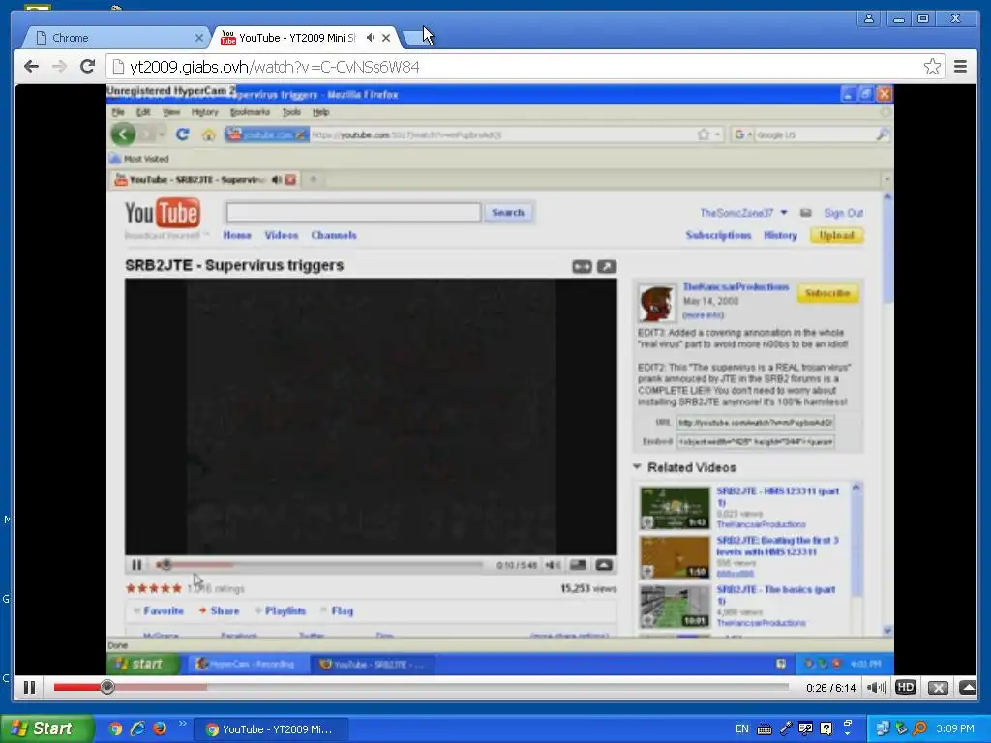Click the microphone language bar icon
The height and width of the screenshot is (743, 991).
coord(786,728)
